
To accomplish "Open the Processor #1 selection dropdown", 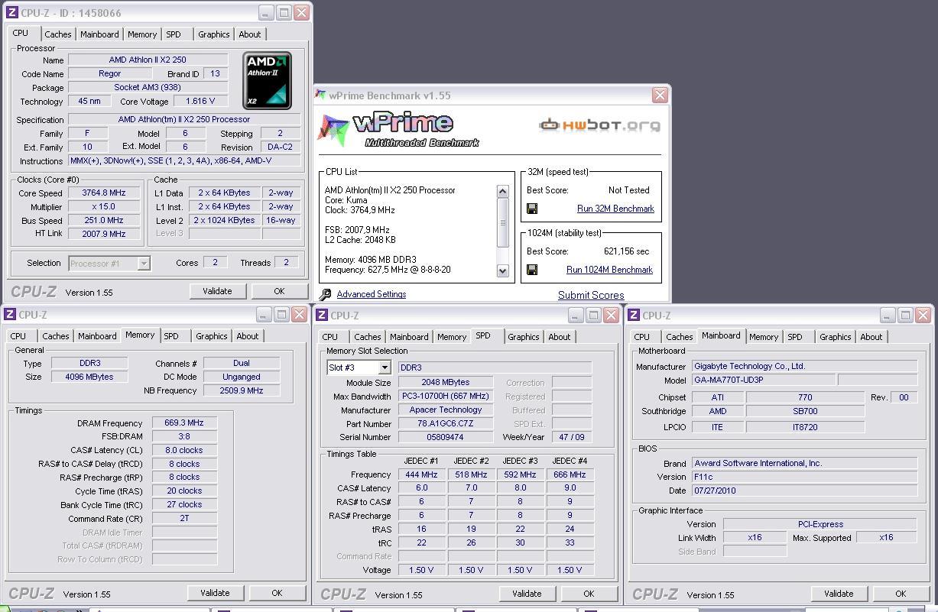I will point(143,263).
